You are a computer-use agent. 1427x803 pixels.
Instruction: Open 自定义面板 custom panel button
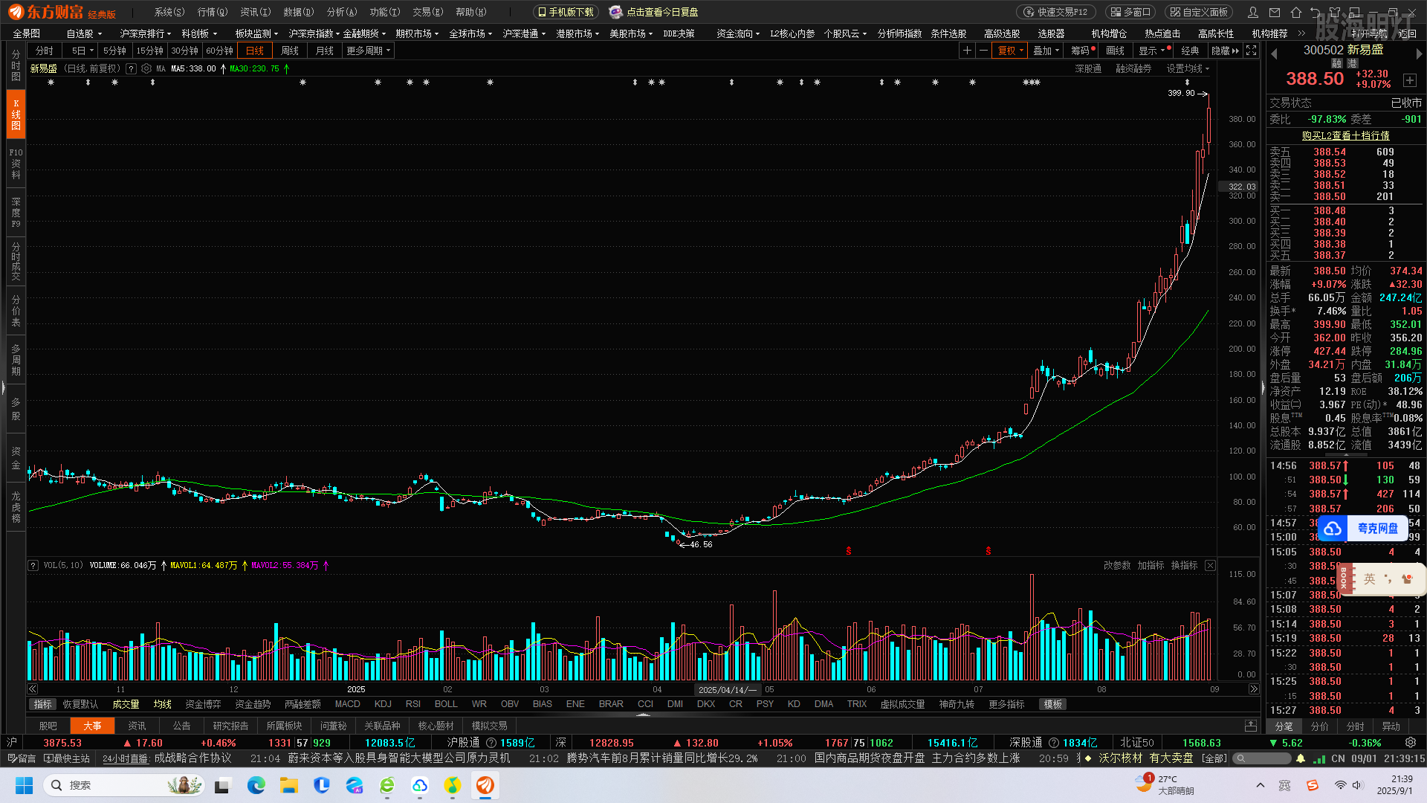(x=1198, y=12)
